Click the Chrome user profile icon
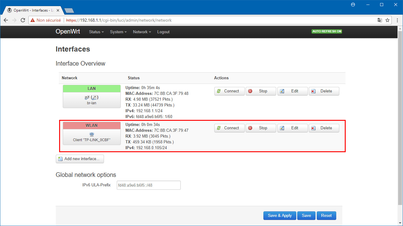403x226 pixels. click(x=353, y=5)
